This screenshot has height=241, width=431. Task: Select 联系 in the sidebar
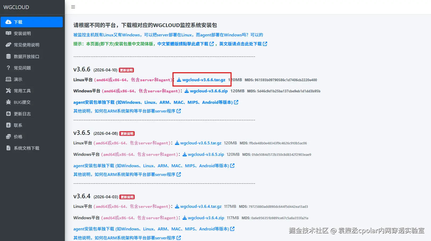coord(32,125)
